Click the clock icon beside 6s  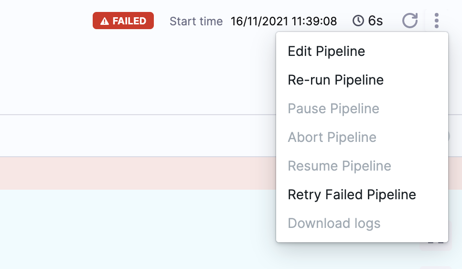[358, 21]
